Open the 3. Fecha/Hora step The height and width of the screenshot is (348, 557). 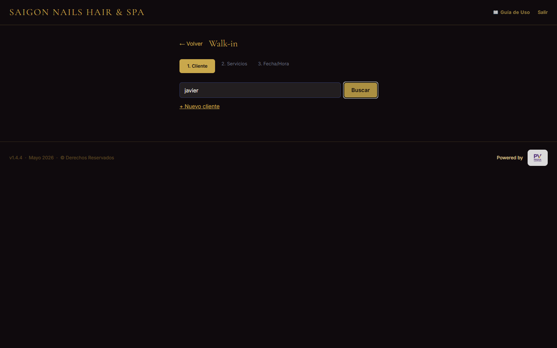pos(273,64)
